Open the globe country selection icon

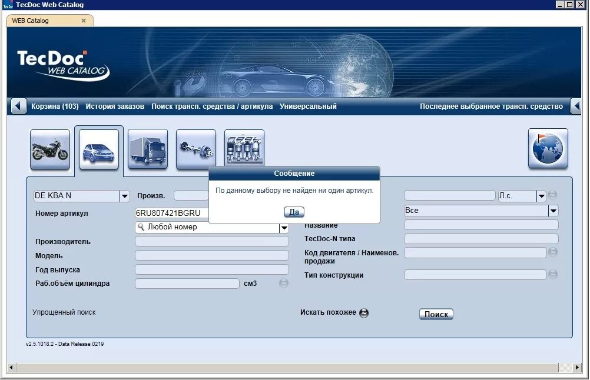pyautogui.click(x=548, y=148)
